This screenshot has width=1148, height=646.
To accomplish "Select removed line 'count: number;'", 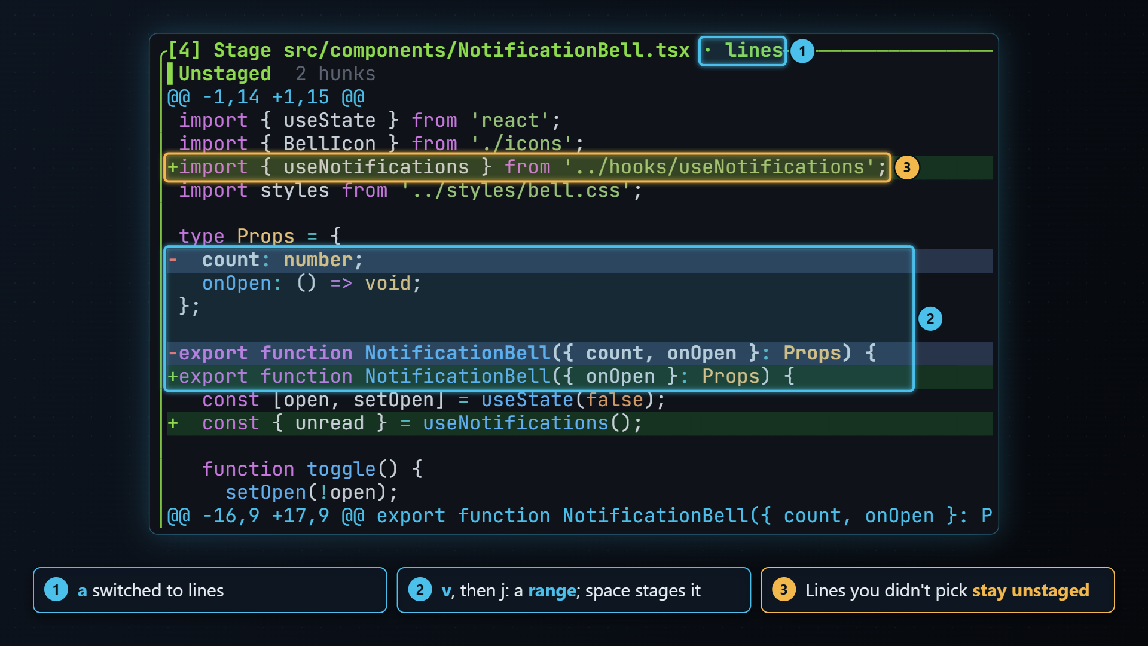I will coord(579,260).
